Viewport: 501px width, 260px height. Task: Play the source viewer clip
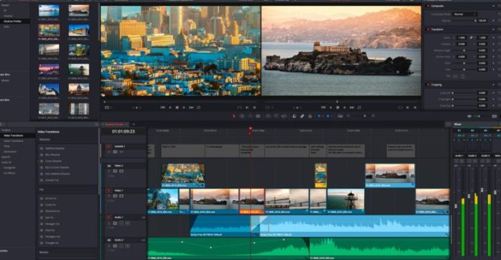[x=184, y=108]
